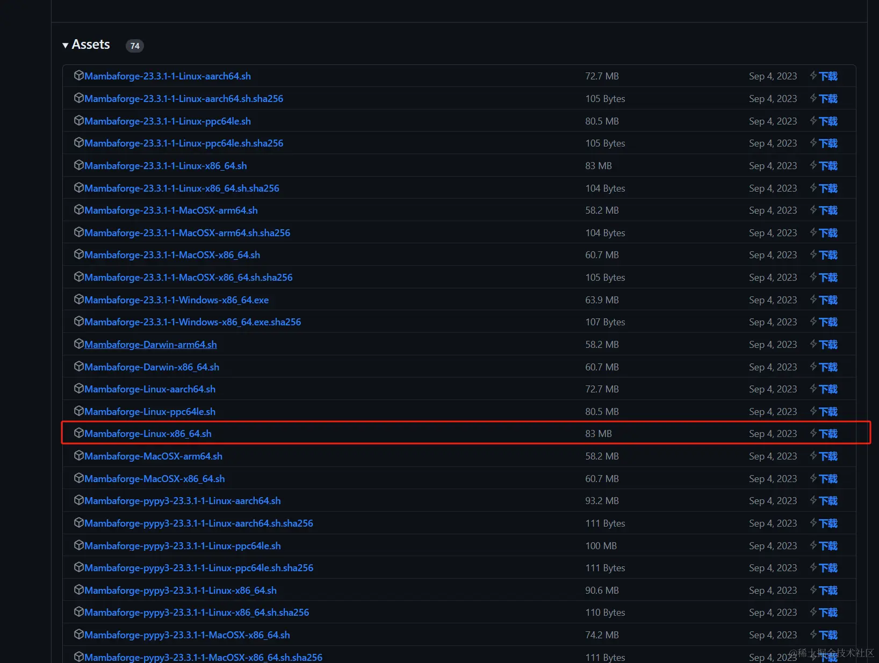Image resolution: width=879 pixels, height=663 pixels.
Task: Click the Assets section heading
Action: 91,45
